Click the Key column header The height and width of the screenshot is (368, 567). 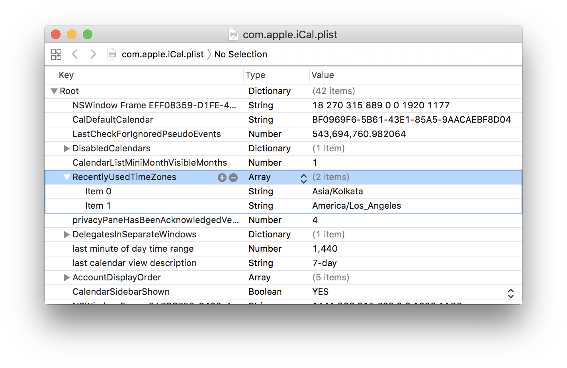click(66, 75)
